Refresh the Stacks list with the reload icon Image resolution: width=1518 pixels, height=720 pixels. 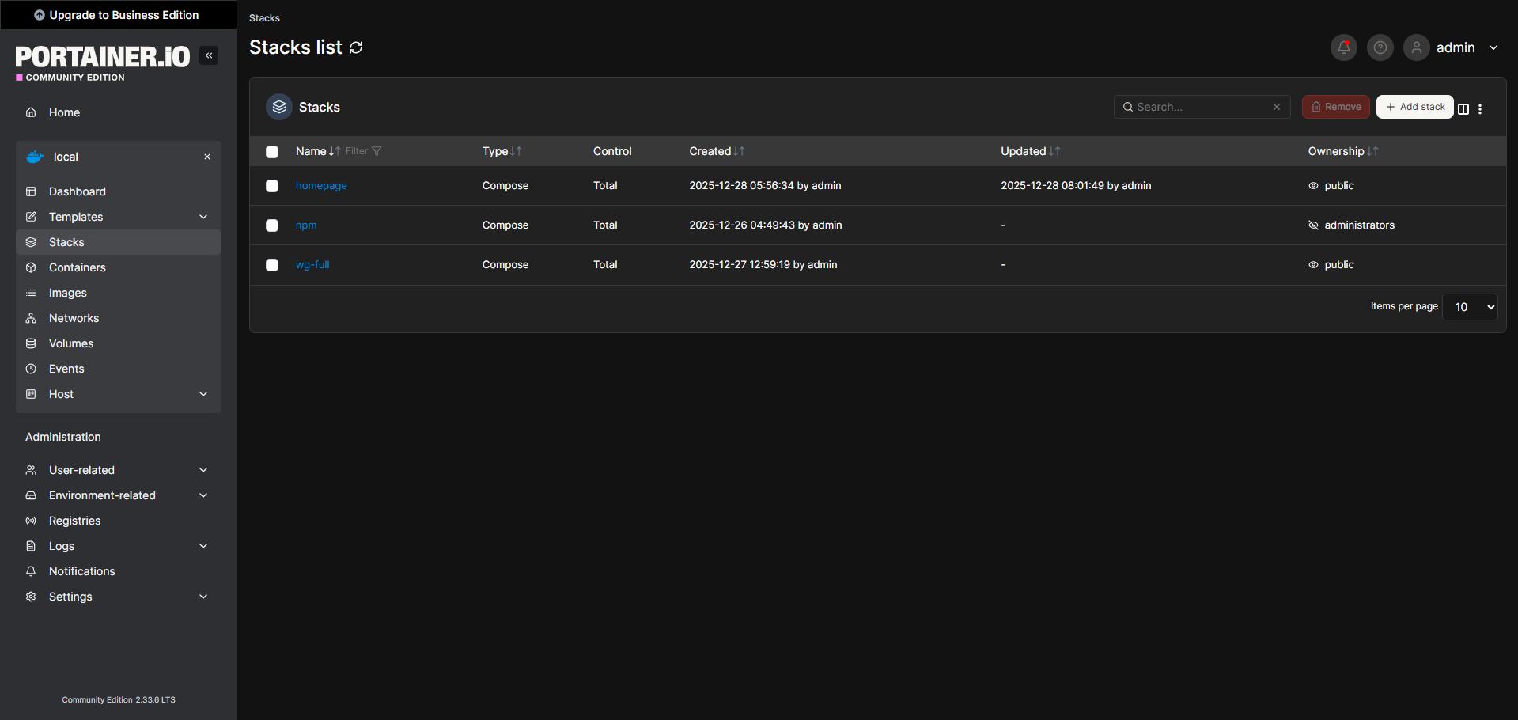coord(356,47)
